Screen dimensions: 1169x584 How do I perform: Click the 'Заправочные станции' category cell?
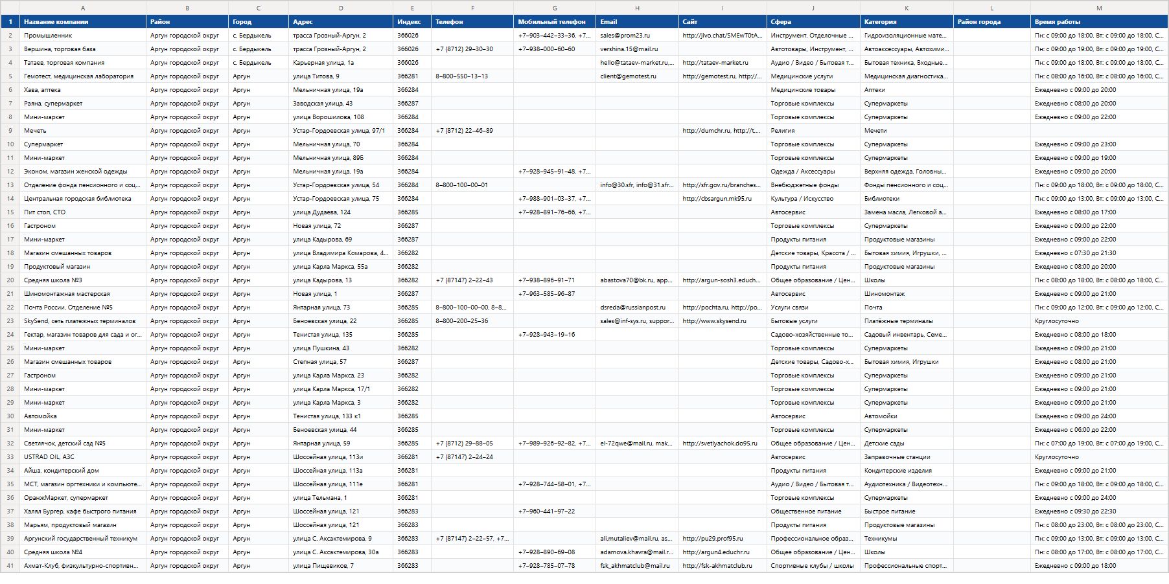[x=907, y=456]
